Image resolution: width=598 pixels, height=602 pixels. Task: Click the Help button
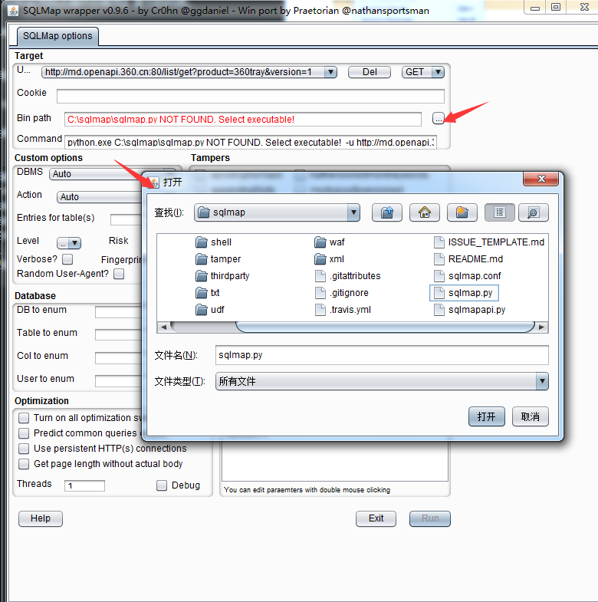coord(40,518)
